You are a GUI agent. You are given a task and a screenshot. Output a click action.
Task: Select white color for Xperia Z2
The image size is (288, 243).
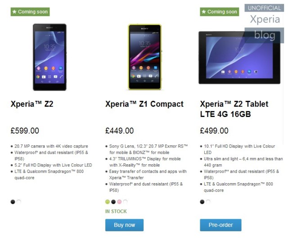point(19,202)
